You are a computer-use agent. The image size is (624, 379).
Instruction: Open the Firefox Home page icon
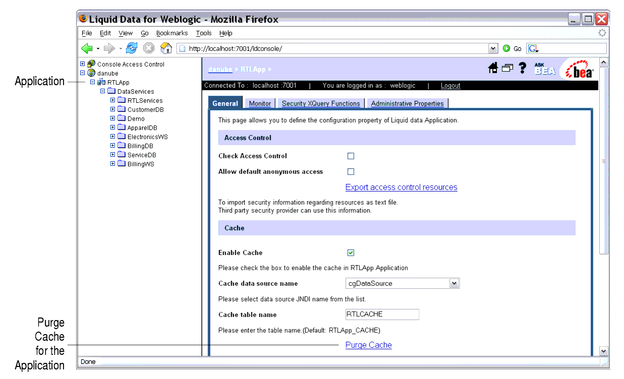[166, 48]
